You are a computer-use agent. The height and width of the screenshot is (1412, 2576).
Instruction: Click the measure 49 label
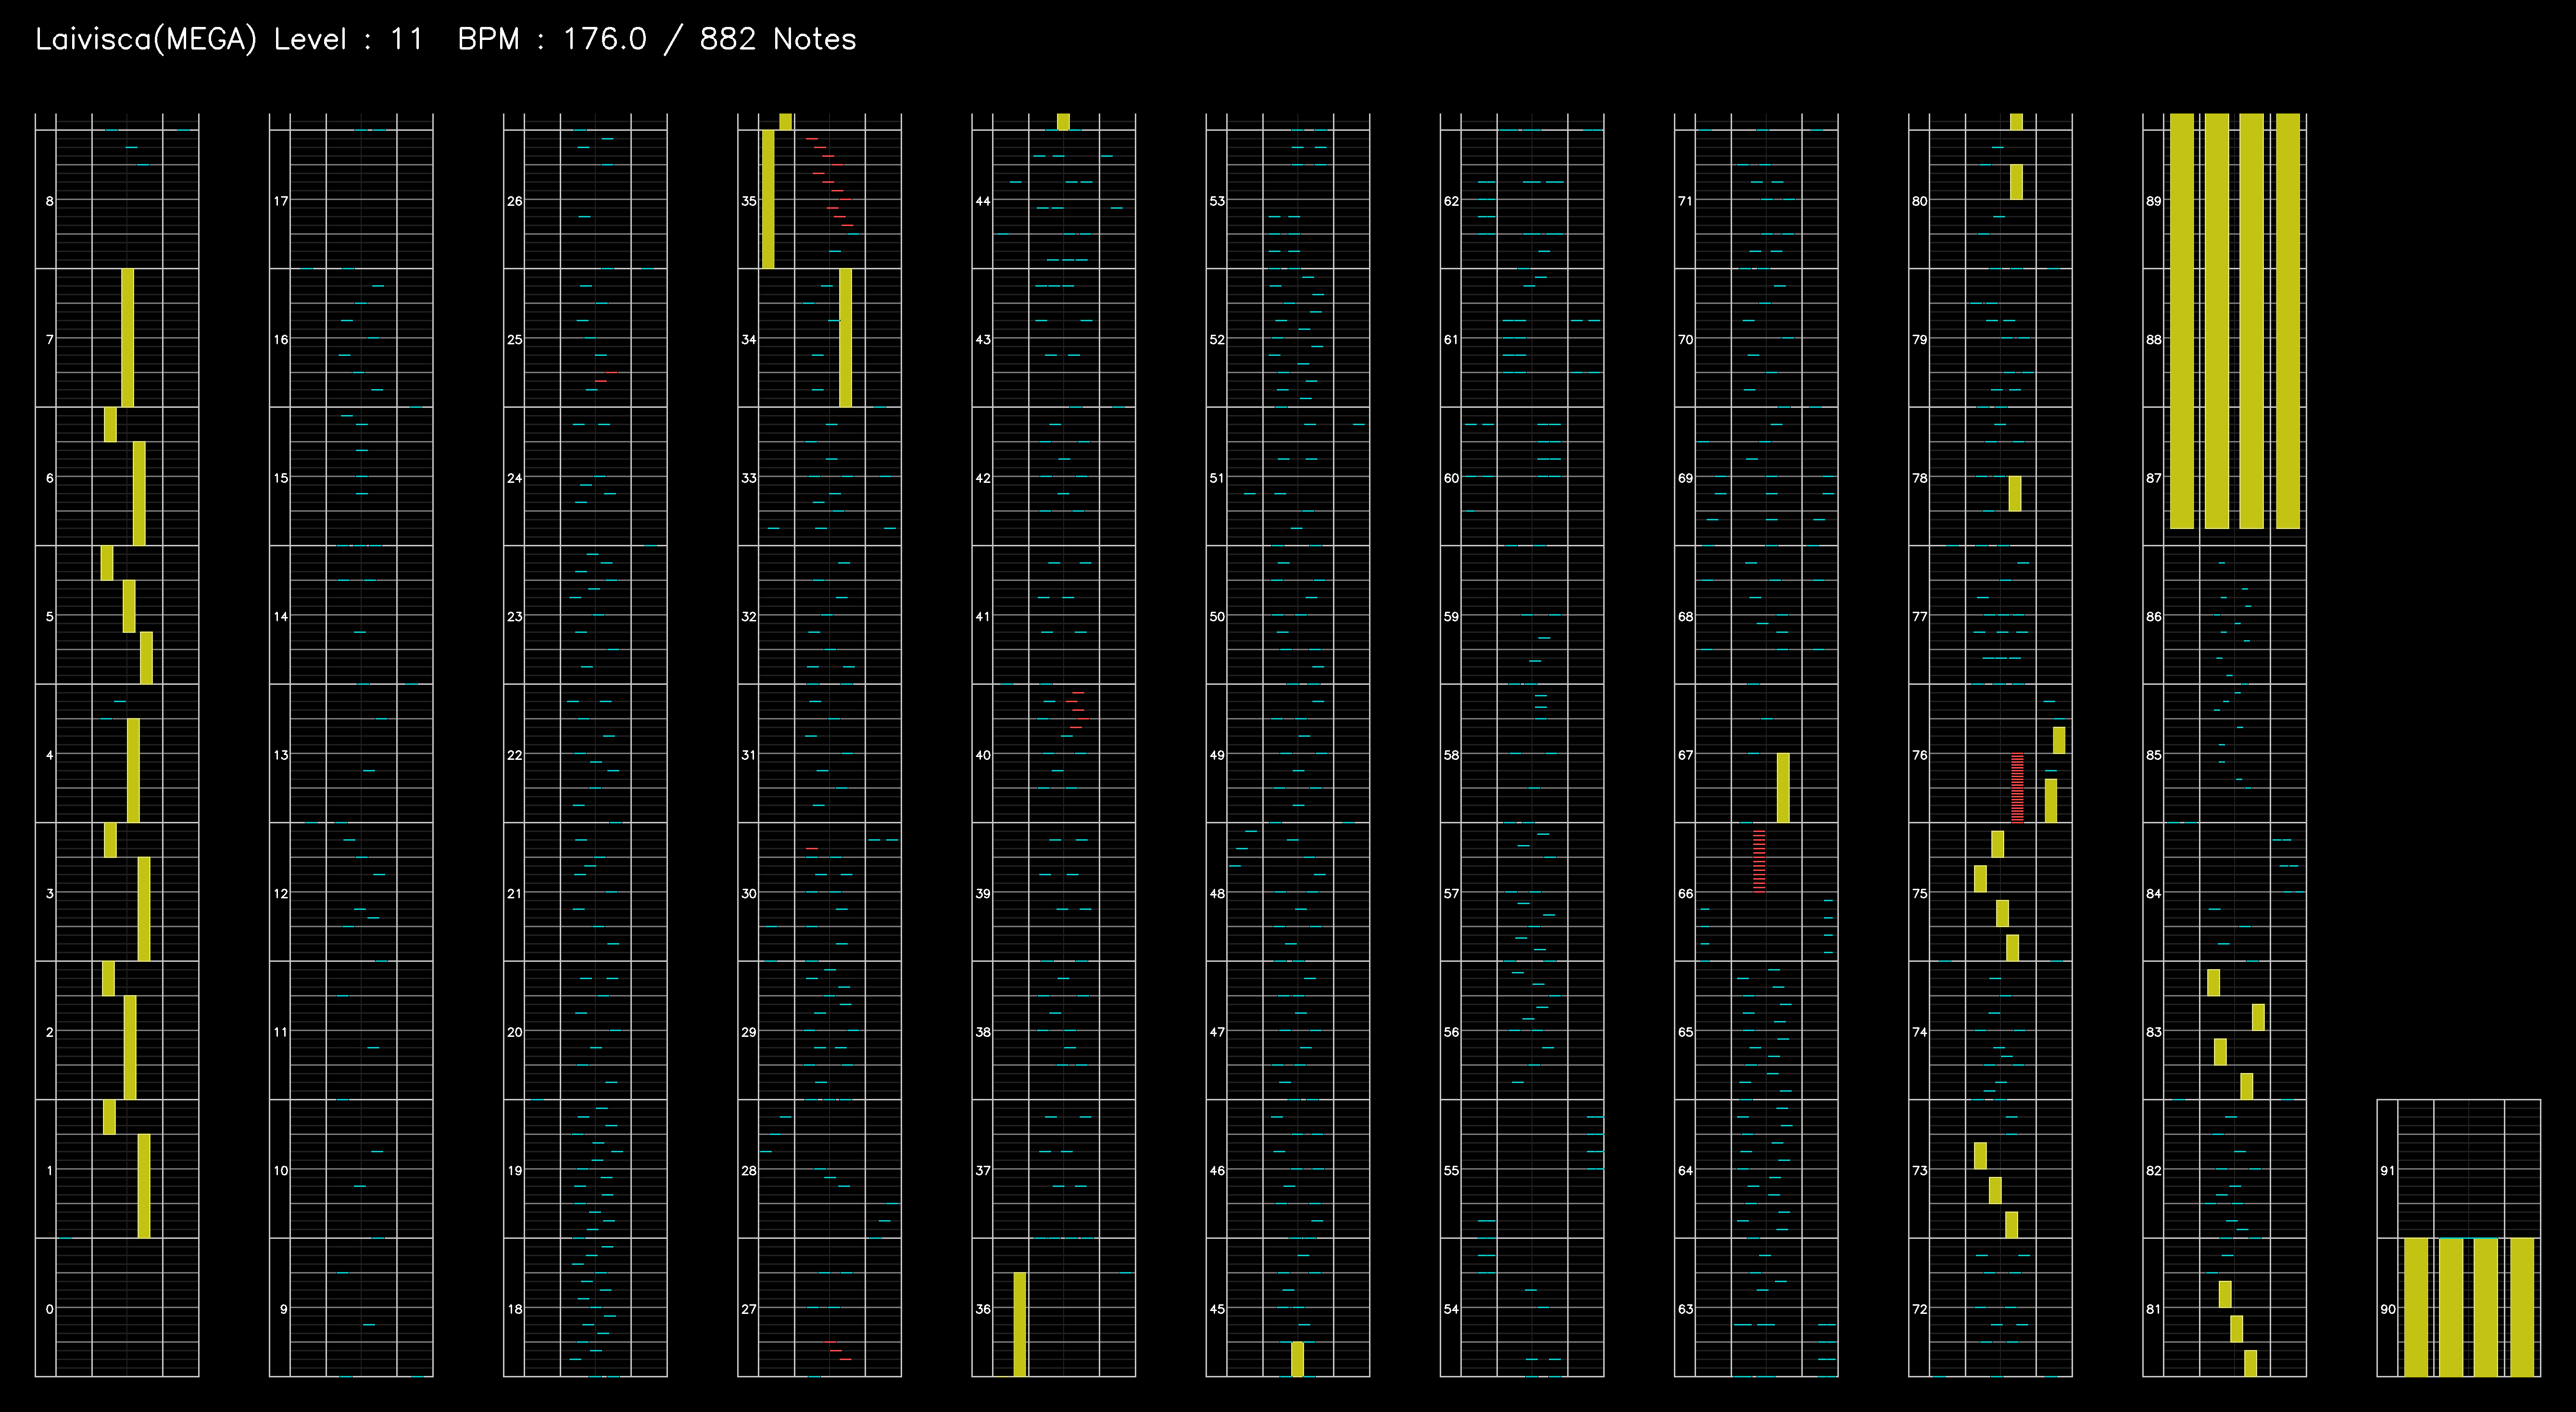tap(1217, 755)
